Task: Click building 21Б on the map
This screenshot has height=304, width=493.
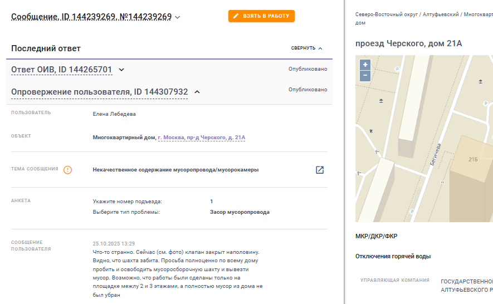Action: tap(473, 159)
